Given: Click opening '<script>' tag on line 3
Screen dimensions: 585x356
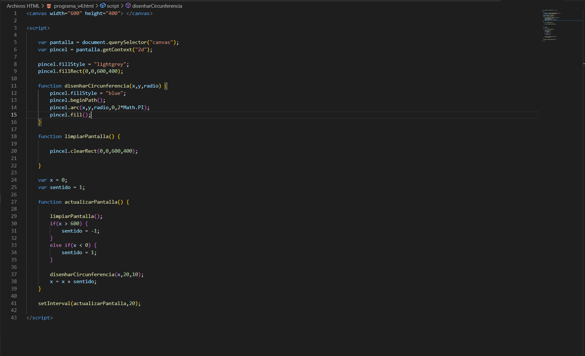Looking at the screenshot, I should click(38, 28).
